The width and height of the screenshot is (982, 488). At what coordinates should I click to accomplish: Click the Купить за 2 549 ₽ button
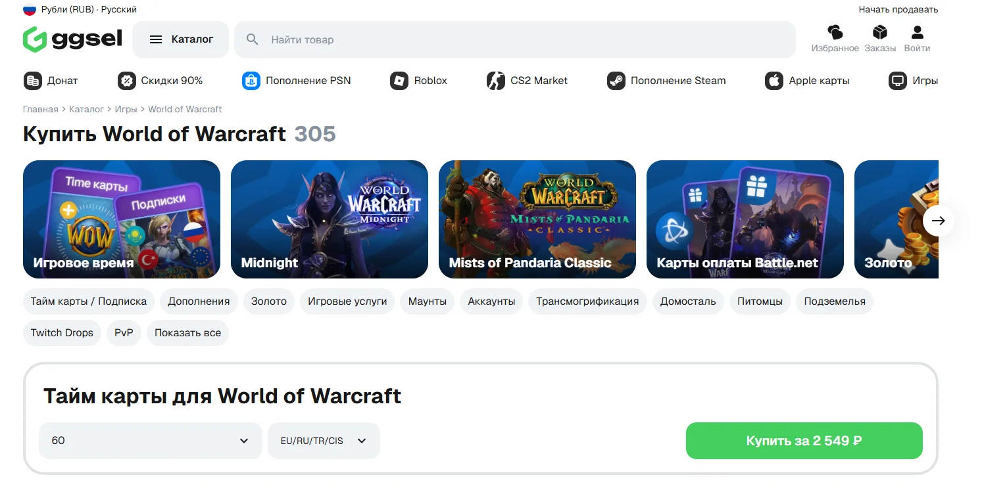click(x=804, y=441)
